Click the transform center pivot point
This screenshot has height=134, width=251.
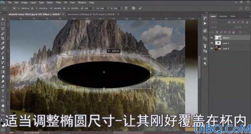coord(104,72)
